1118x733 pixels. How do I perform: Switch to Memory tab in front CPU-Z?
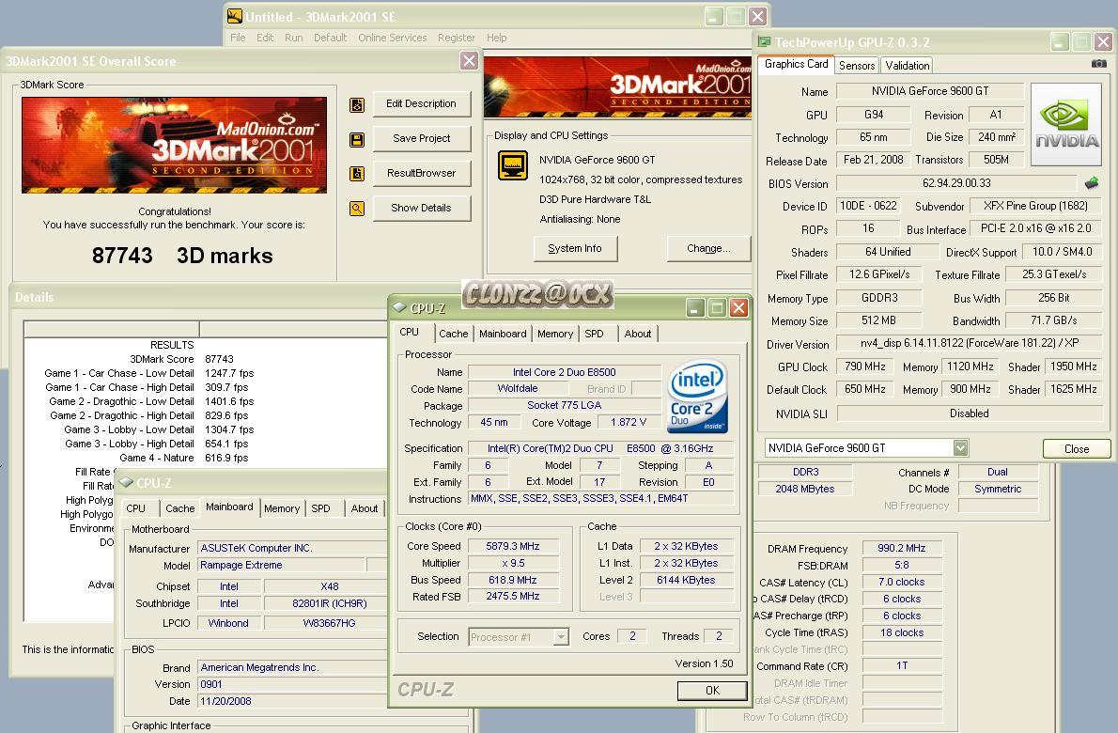[555, 334]
